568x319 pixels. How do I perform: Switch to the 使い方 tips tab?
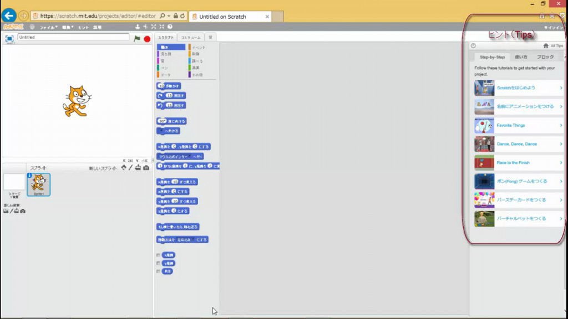tap(521, 57)
